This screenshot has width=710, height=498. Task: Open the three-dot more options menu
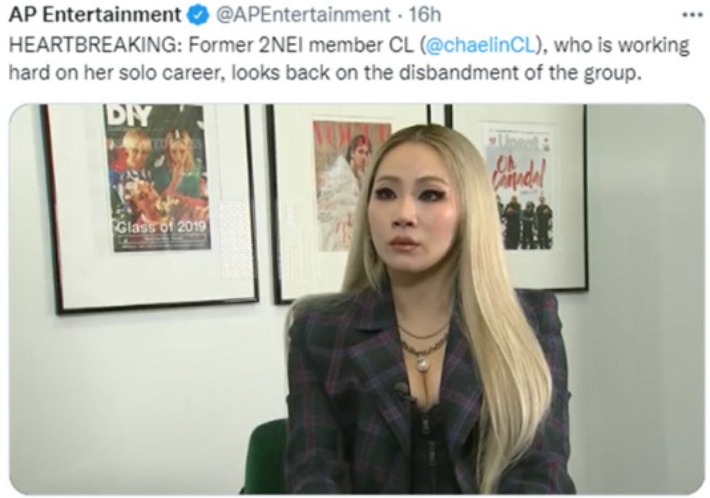(x=692, y=15)
